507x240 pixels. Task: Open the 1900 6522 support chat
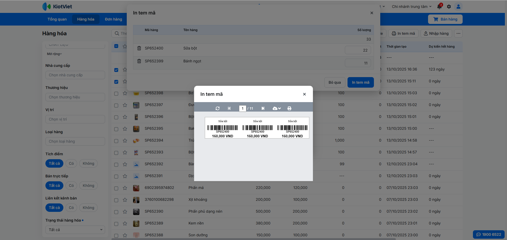pyautogui.click(x=489, y=234)
